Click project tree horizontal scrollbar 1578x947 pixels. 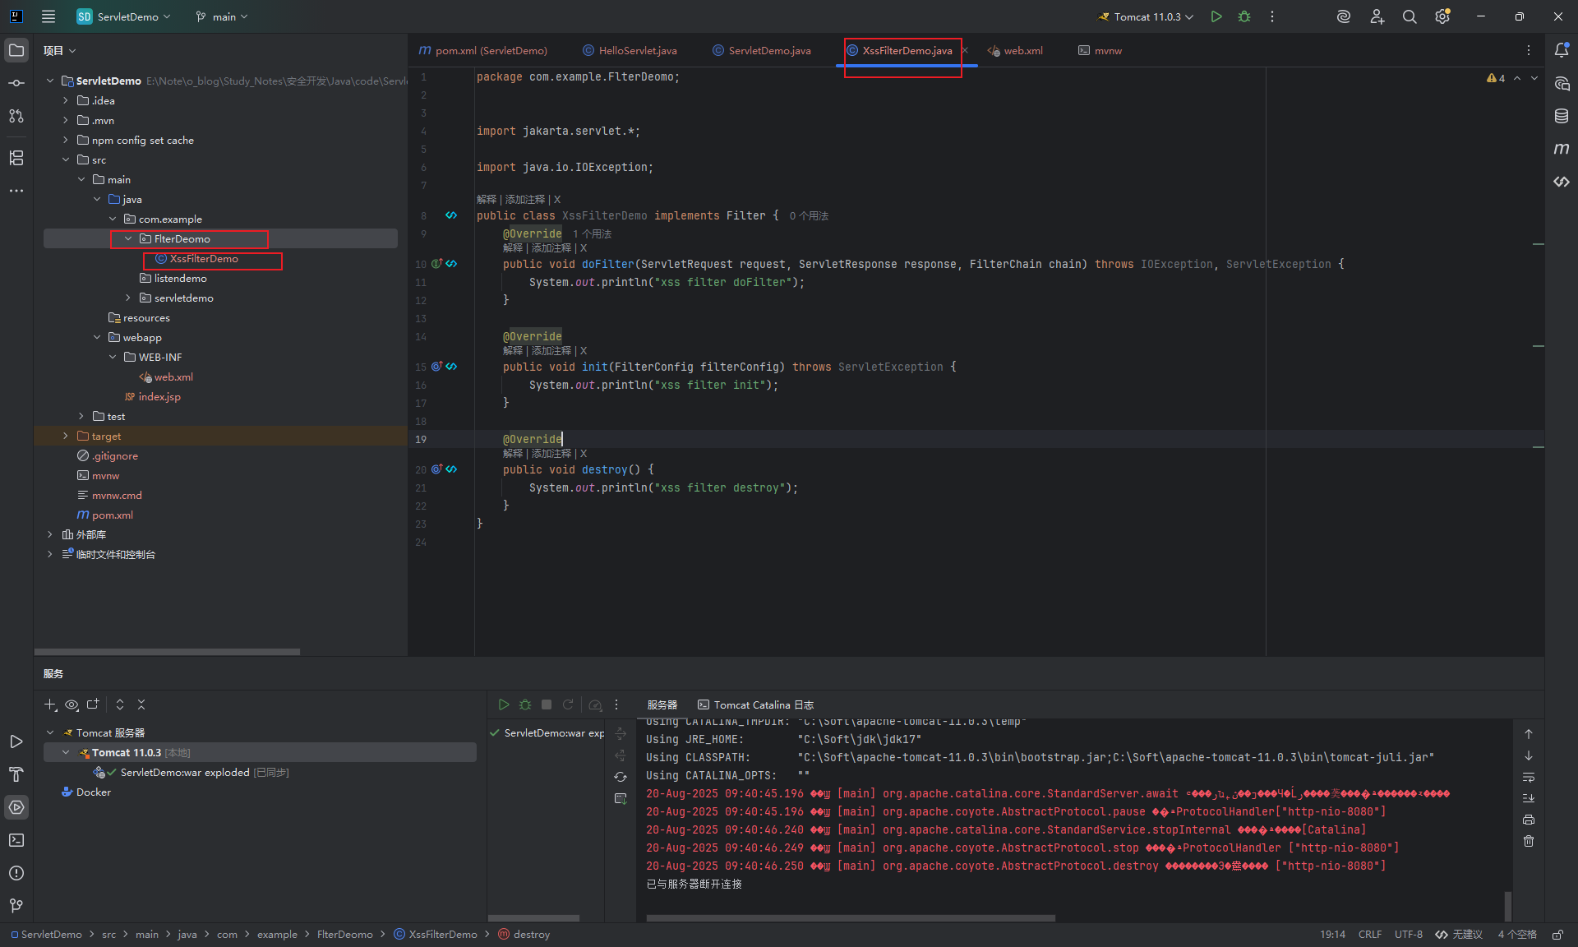click(168, 652)
